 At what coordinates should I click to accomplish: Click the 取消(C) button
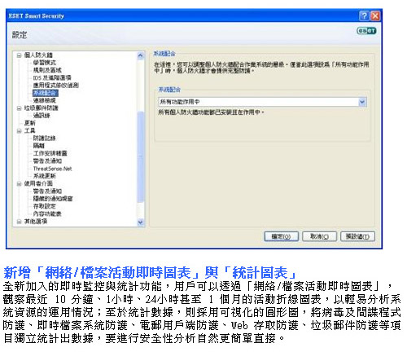pyautogui.click(x=319, y=236)
